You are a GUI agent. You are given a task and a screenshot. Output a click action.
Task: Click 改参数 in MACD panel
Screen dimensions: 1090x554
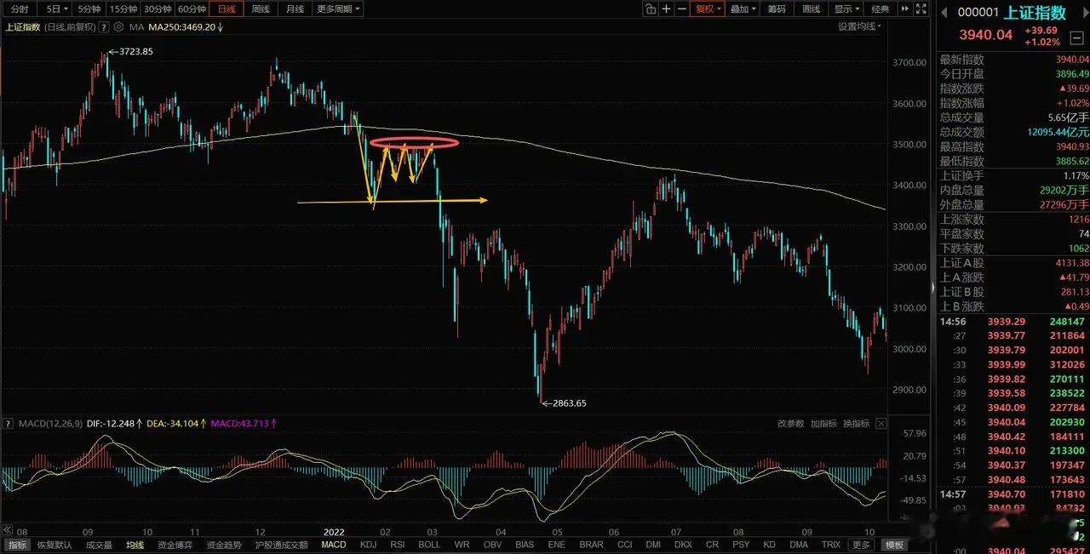[790, 423]
